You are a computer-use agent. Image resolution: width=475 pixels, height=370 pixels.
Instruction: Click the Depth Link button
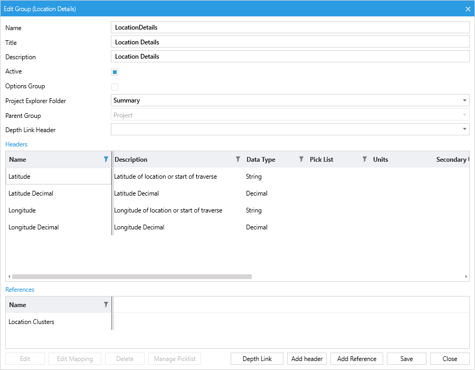[x=257, y=359]
